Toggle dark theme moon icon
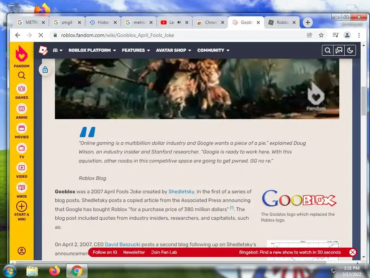The width and height of the screenshot is (370, 278). point(350,50)
